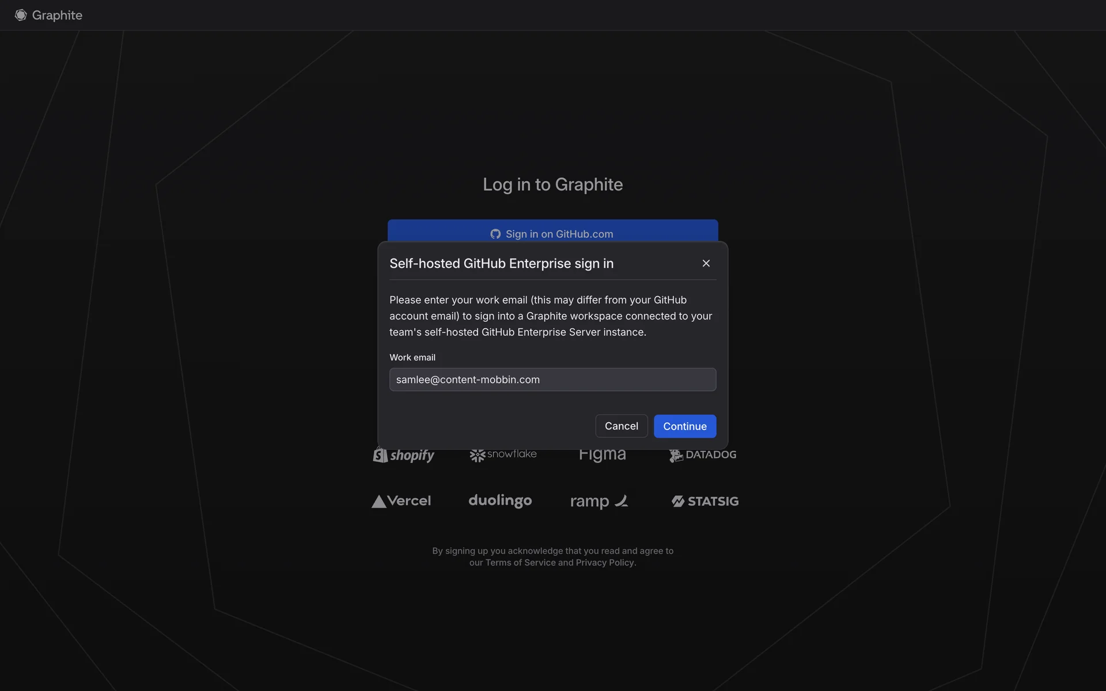This screenshot has width=1106, height=691.
Task: Close the Enterprise sign in dialog
Action: [706, 263]
